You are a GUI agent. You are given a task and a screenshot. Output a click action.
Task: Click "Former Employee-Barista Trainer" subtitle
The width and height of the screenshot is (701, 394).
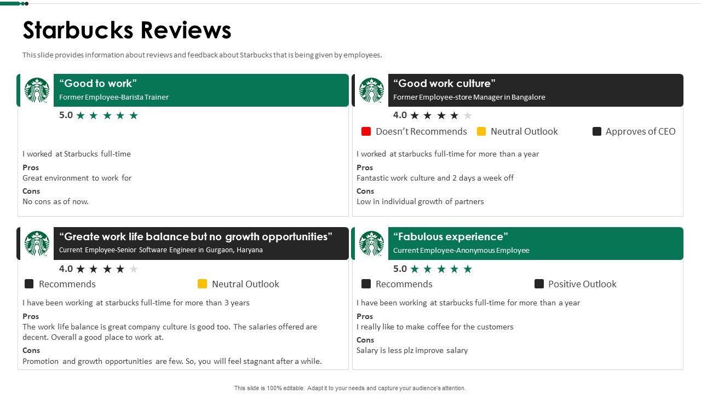tap(114, 97)
